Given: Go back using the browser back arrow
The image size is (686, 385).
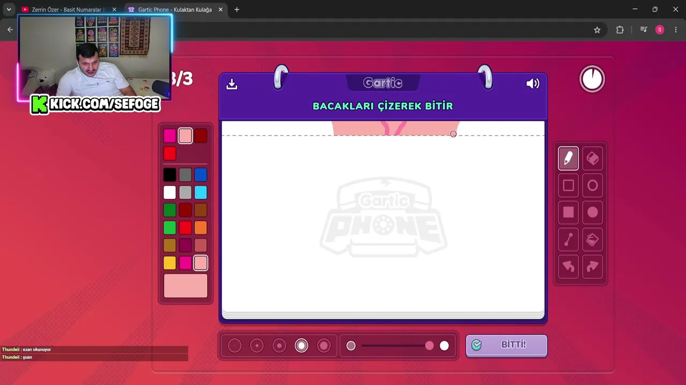Looking at the screenshot, I should pos(10,30).
